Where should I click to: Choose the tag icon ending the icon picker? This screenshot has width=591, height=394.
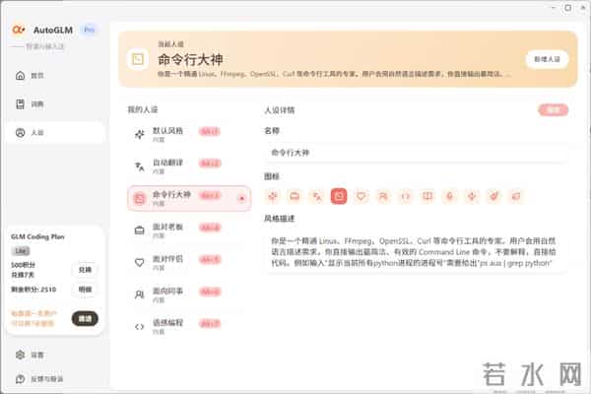(x=516, y=196)
